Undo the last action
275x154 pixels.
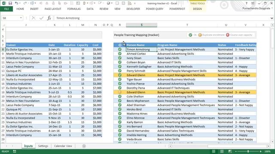point(16,3)
